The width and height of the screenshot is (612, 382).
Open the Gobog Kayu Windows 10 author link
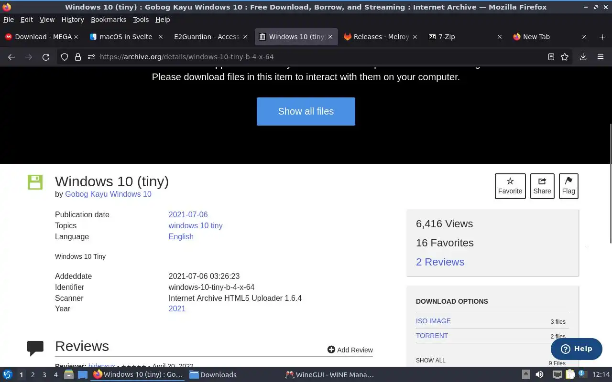(108, 194)
